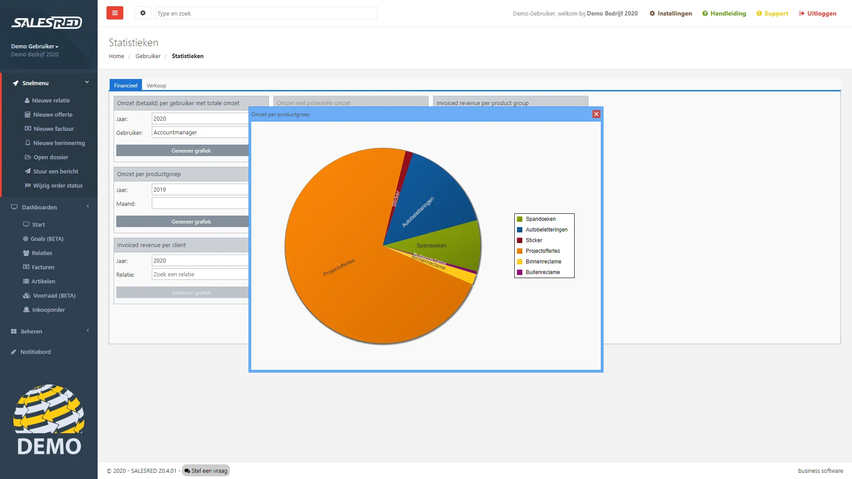Open the gear settings icon near search

pyautogui.click(x=143, y=13)
